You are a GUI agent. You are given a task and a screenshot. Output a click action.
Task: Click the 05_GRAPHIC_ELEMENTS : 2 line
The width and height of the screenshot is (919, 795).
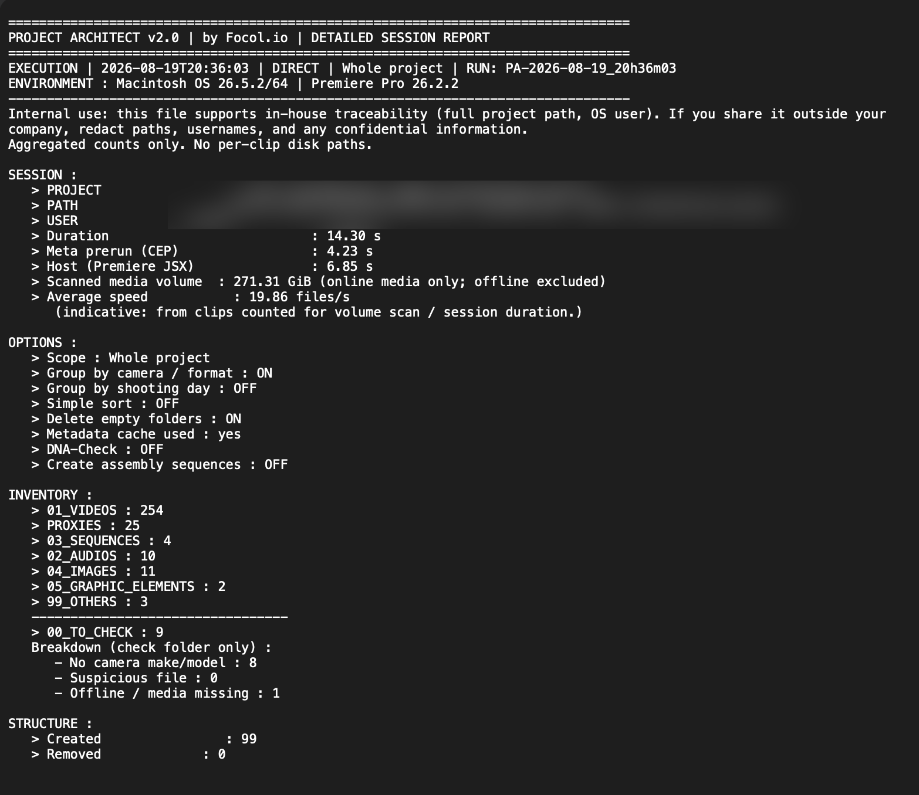click(129, 587)
